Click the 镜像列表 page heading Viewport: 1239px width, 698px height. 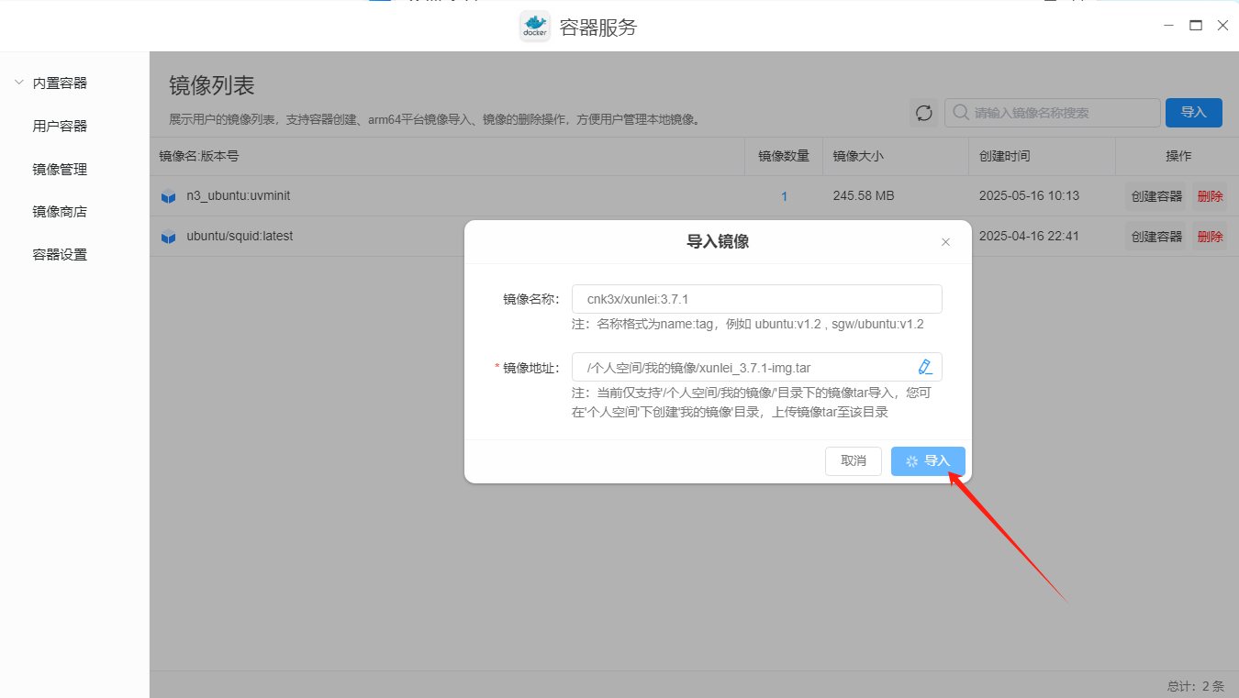pyautogui.click(x=212, y=85)
